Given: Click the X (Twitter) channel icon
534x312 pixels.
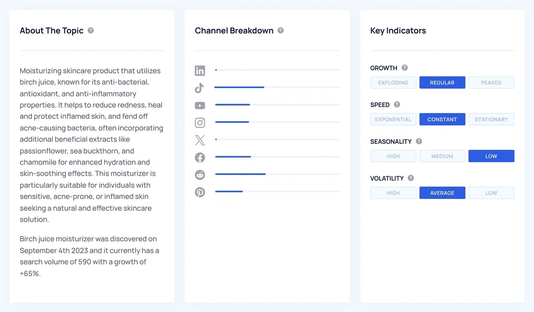Looking at the screenshot, I should click(200, 140).
